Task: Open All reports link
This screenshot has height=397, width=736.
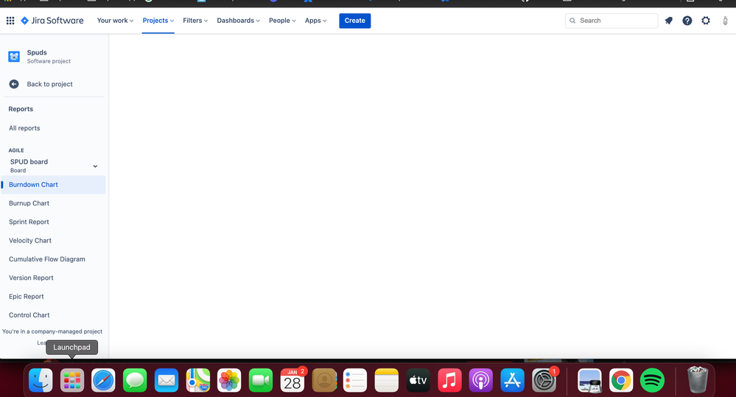Action: click(x=24, y=128)
